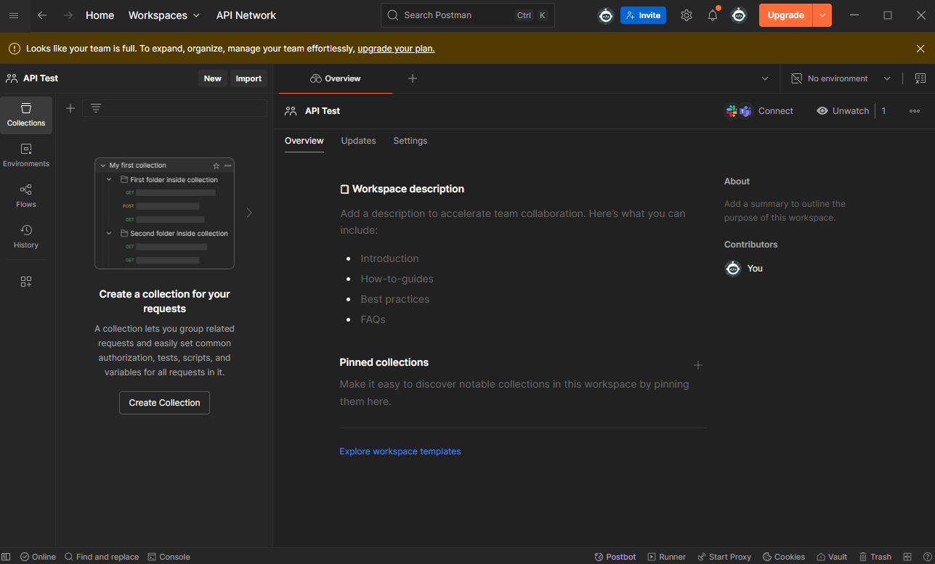
Task: Open the Runner
Action: click(x=666, y=557)
